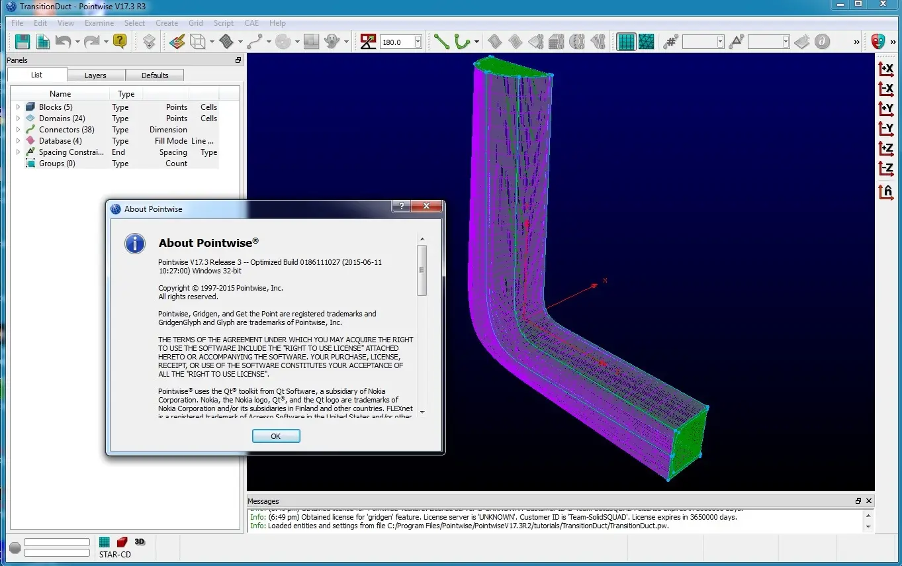Image resolution: width=902 pixels, height=566 pixels.
Task: Click the red-blue mask face icon
Action: point(878,42)
